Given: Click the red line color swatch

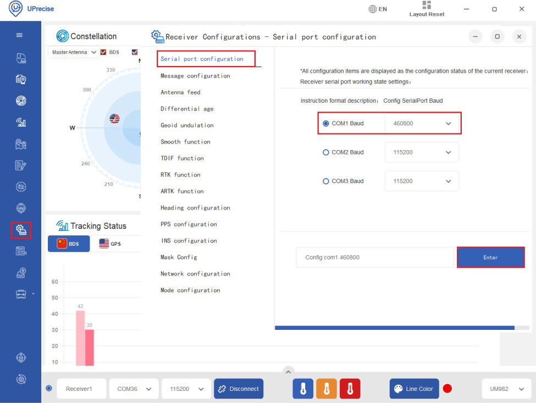Looking at the screenshot, I should click(x=447, y=389).
